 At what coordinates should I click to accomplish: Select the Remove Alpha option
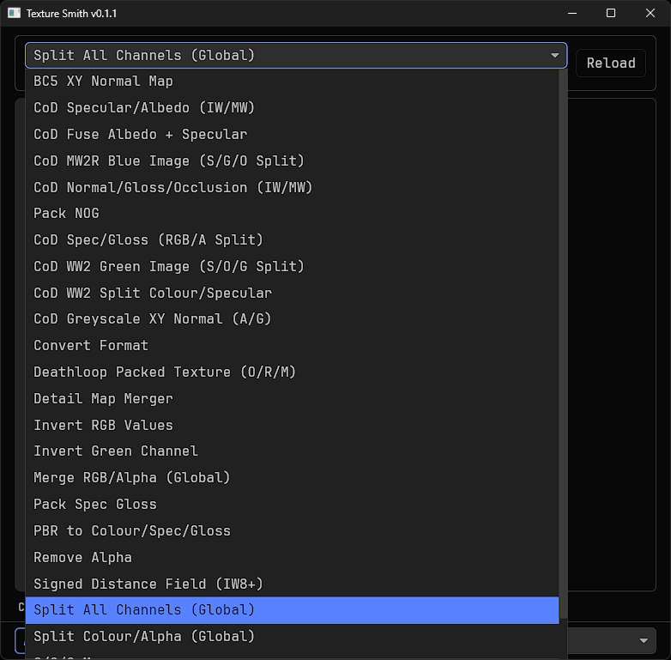293,558
